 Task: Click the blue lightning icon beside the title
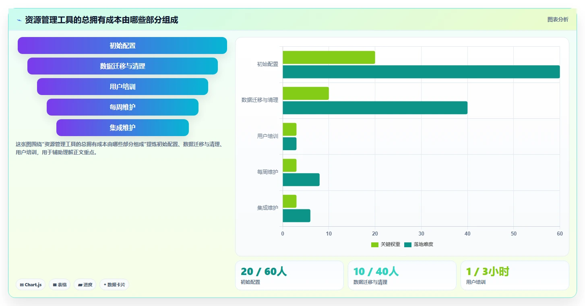[x=19, y=20]
